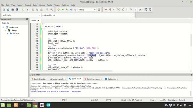193x108 pixels.
Task: Rebuild the project
Action: 71,10
